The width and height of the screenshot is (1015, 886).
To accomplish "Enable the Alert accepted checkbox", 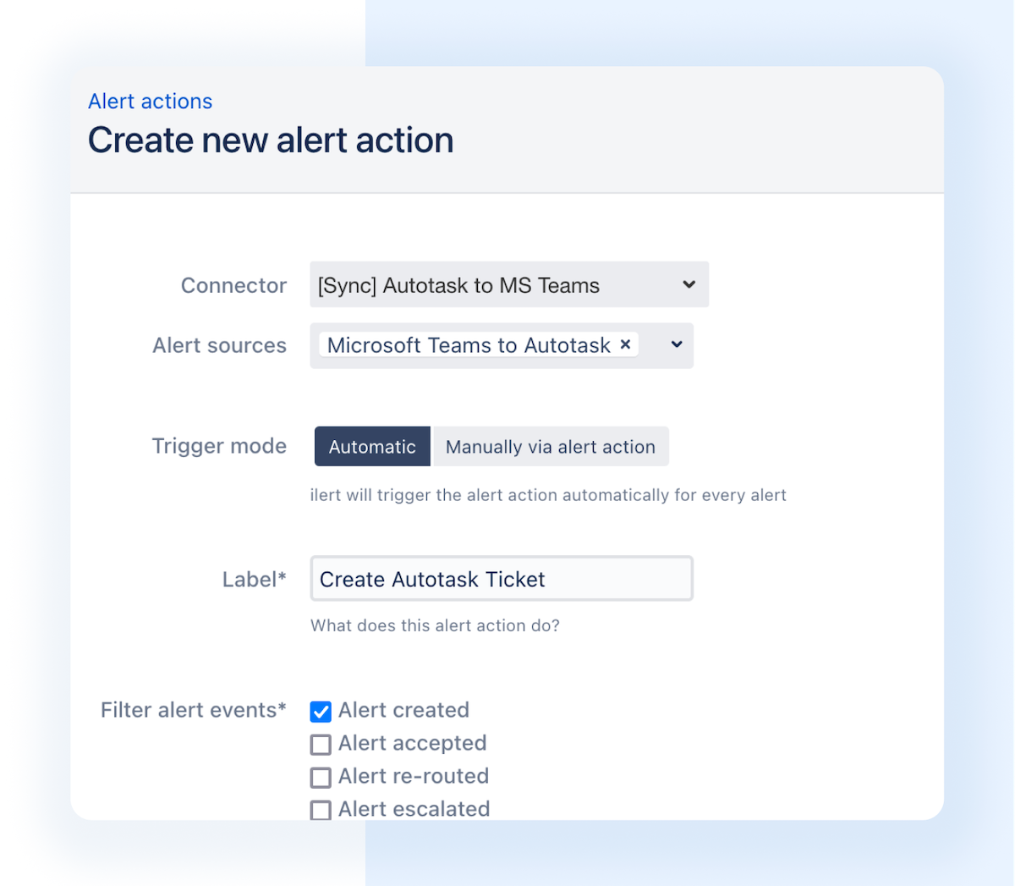I will pyautogui.click(x=321, y=744).
